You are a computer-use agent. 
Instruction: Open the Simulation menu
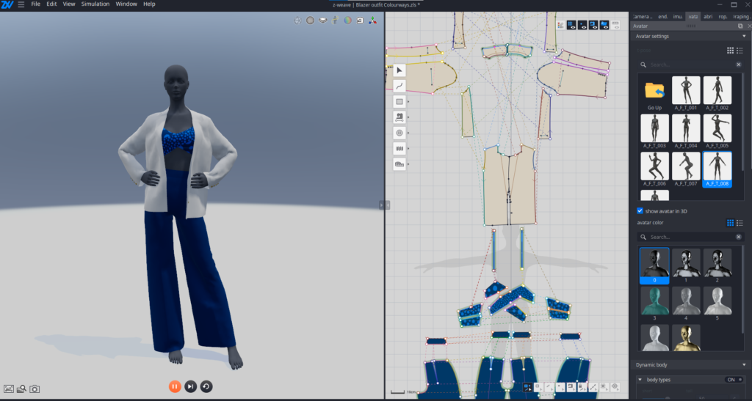95,4
